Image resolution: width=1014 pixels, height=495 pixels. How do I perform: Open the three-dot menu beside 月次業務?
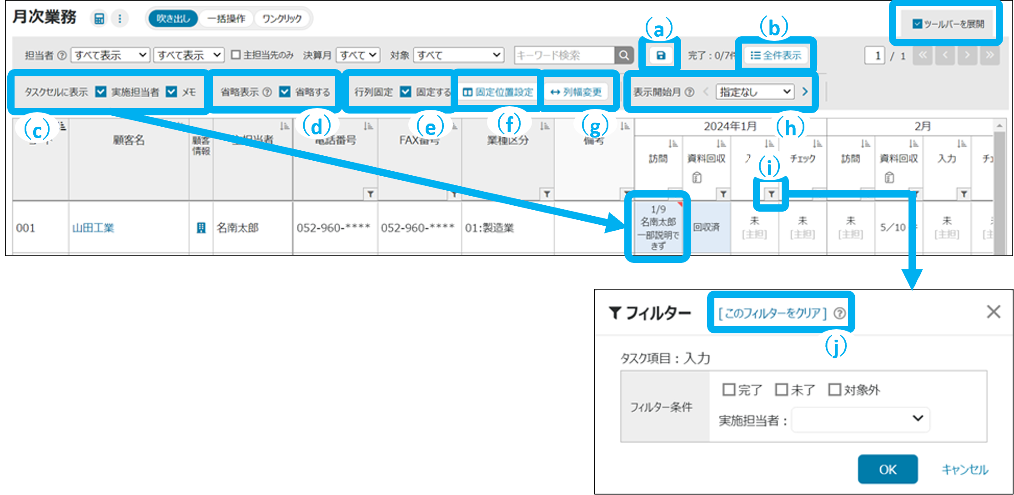120,19
